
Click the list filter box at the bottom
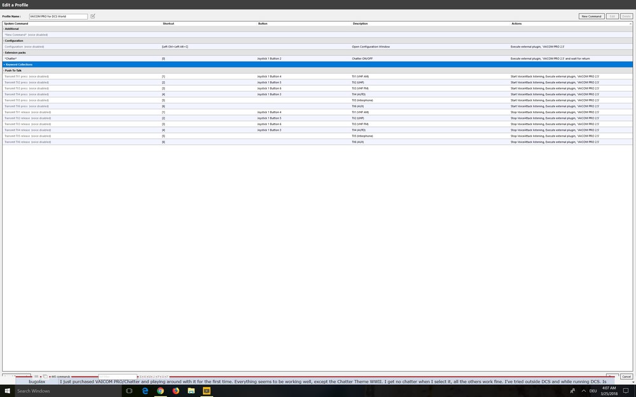(x=118, y=376)
